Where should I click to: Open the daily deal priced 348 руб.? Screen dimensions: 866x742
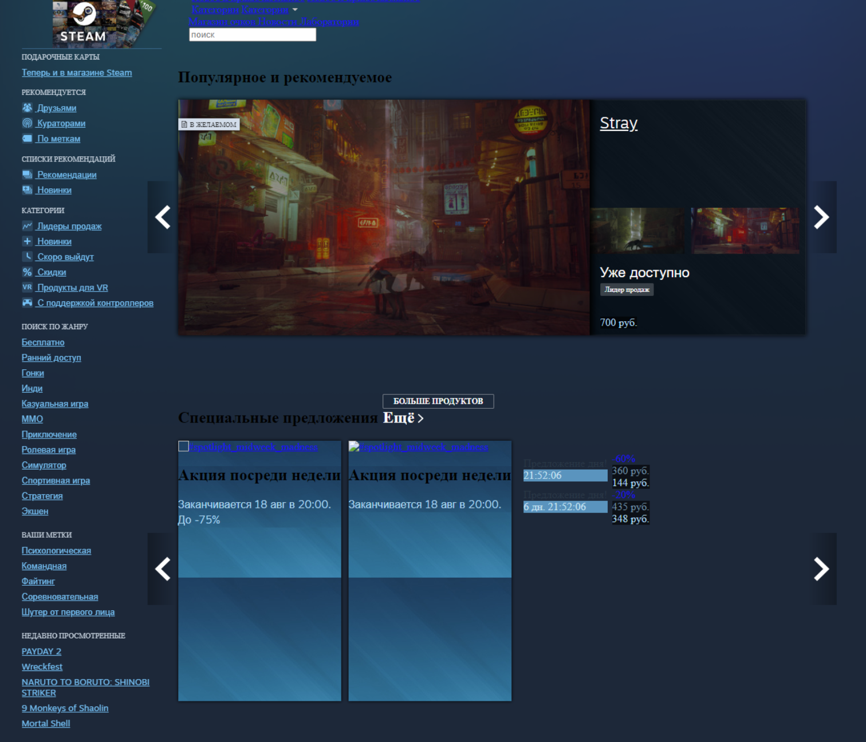pos(631,519)
